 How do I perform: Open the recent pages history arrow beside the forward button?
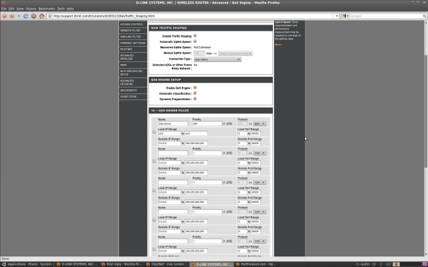coord(19,16)
